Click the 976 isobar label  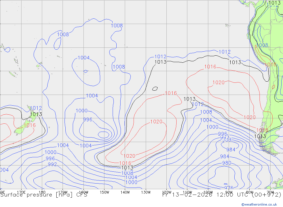[229, 188]
